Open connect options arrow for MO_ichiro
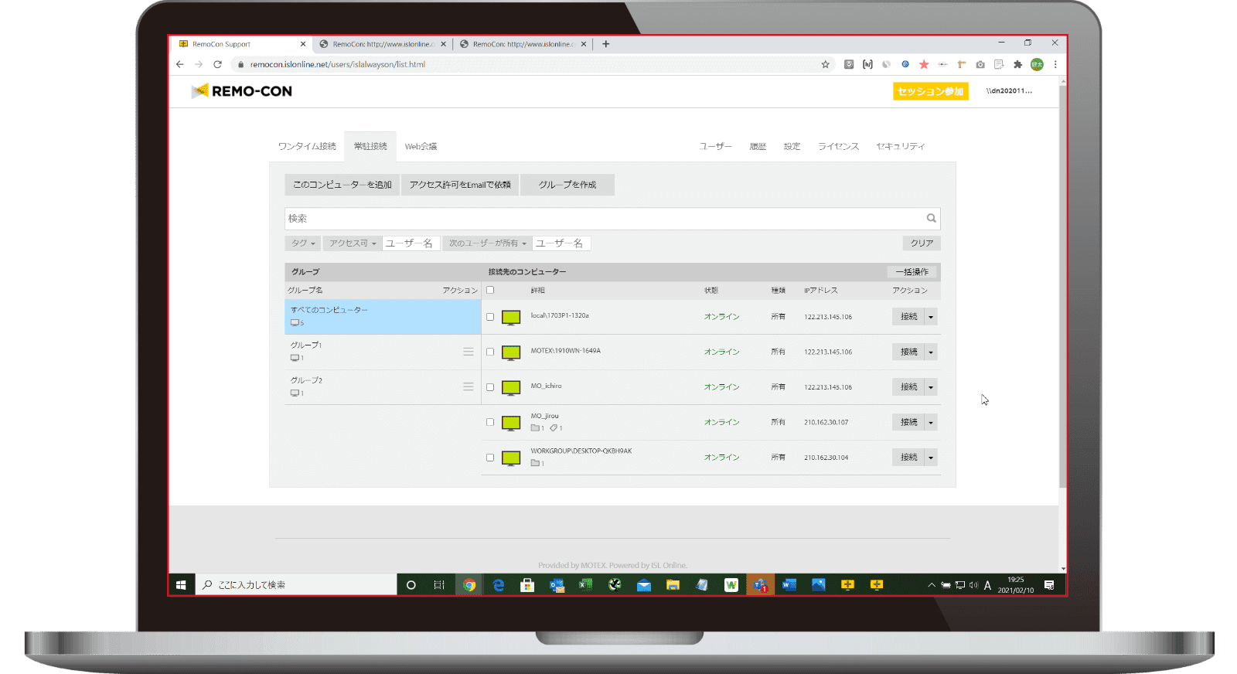The height and width of the screenshot is (674, 1237). tap(931, 387)
